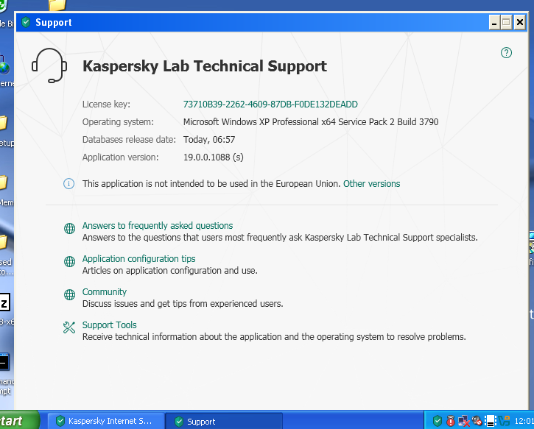Image resolution: width=534 pixels, height=429 pixels.
Task: Open the Application configuration tips link
Action: 138,259
